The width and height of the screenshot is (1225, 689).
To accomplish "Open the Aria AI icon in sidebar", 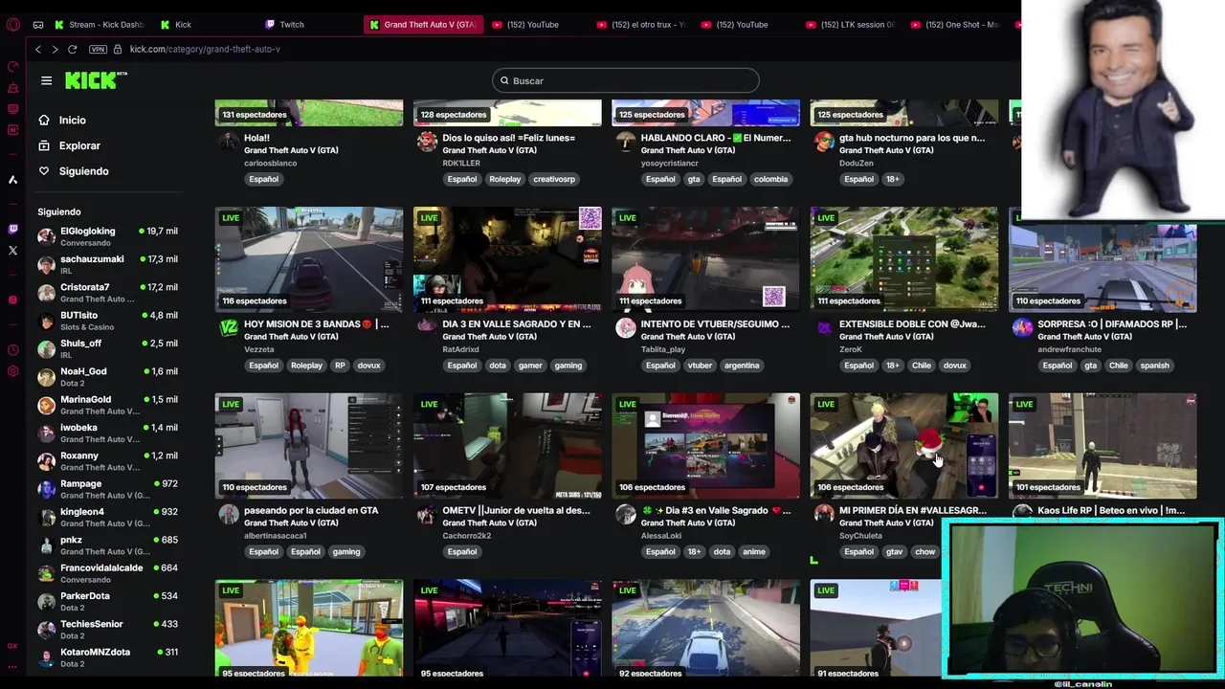I will point(12,180).
